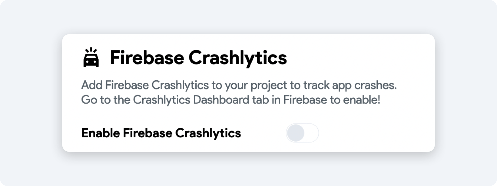The image size is (497, 186).
Task: Enable the Firebase Crashlytics toggle switch
Action: [302, 133]
